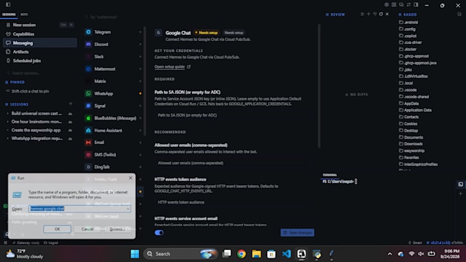This screenshot has width=466, height=262.
Task: Expand the Desktop folder
Action: tap(411, 130)
